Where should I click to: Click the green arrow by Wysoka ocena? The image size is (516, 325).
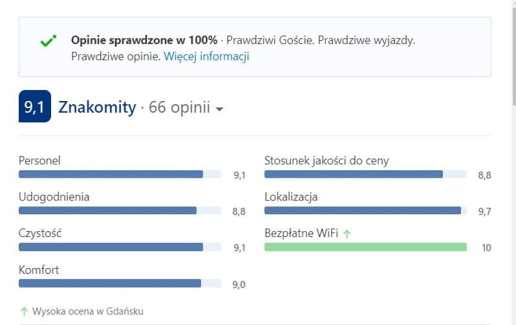24,311
